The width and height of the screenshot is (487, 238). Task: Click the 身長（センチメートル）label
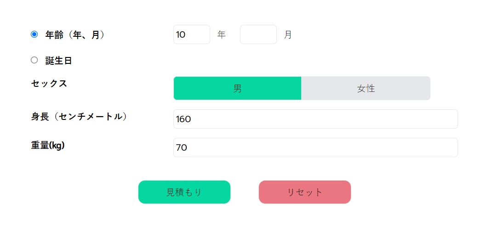(79, 117)
